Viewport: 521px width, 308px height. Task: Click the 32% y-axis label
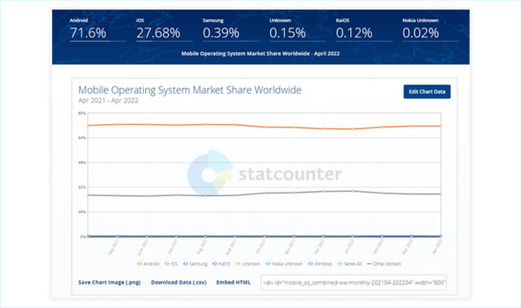82,187
